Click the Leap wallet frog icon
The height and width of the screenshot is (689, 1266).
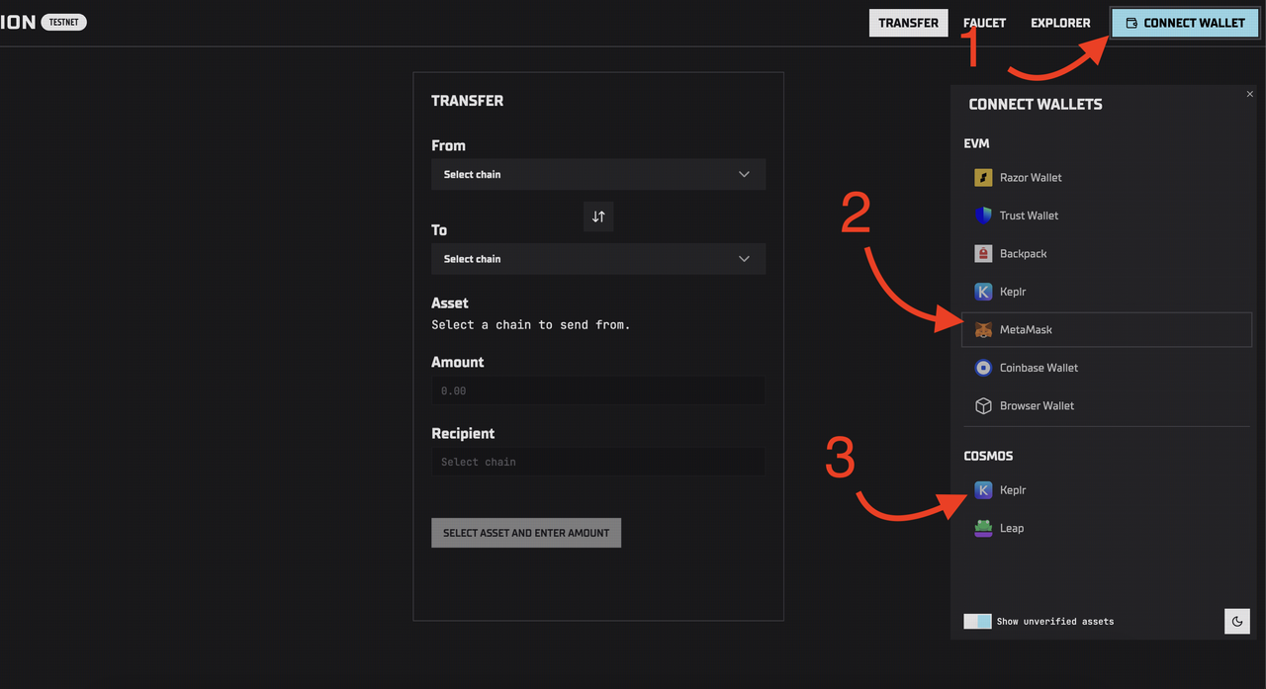pyautogui.click(x=983, y=528)
